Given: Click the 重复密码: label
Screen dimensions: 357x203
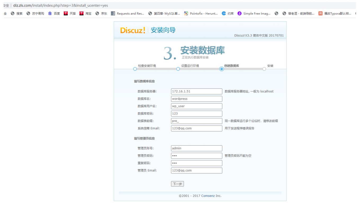Looking at the screenshot, I should coord(144,163).
